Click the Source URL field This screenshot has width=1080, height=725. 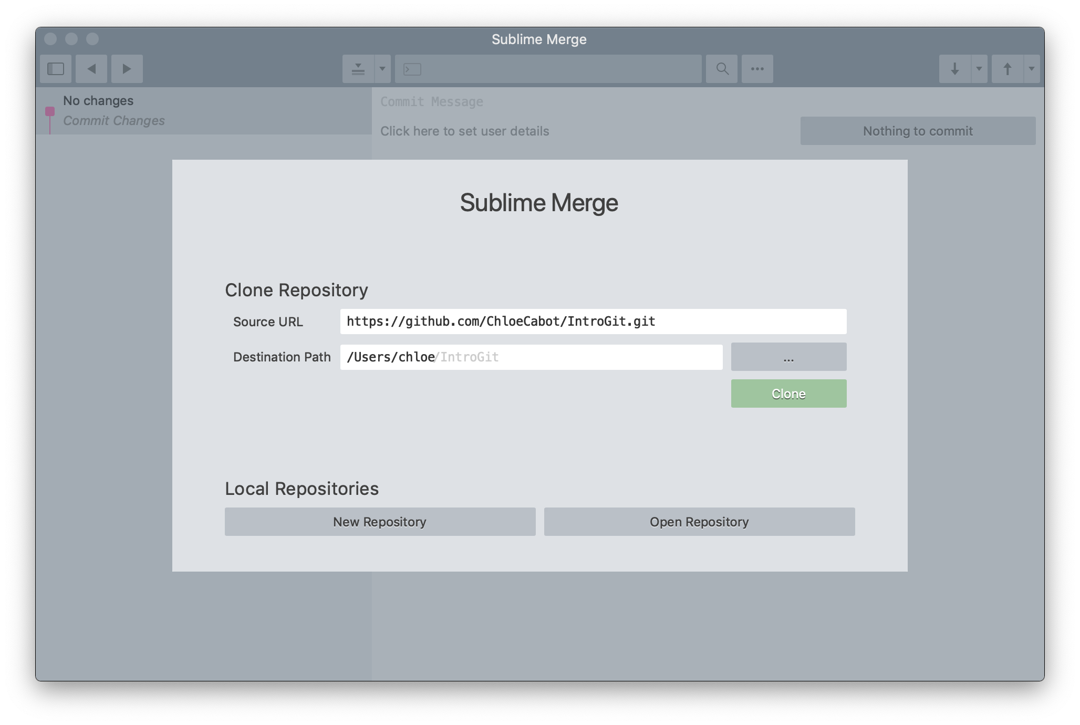tap(594, 322)
